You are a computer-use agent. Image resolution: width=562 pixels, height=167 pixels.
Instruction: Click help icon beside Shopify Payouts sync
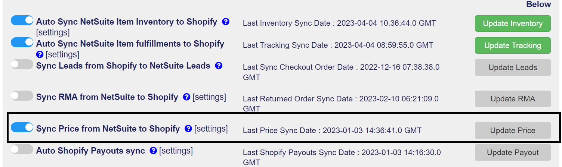point(153,151)
